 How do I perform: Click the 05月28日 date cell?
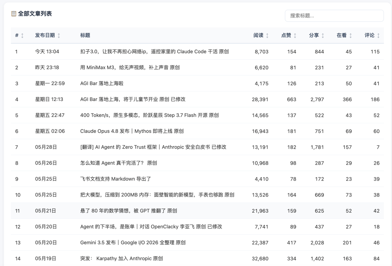[x=46, y=147]
